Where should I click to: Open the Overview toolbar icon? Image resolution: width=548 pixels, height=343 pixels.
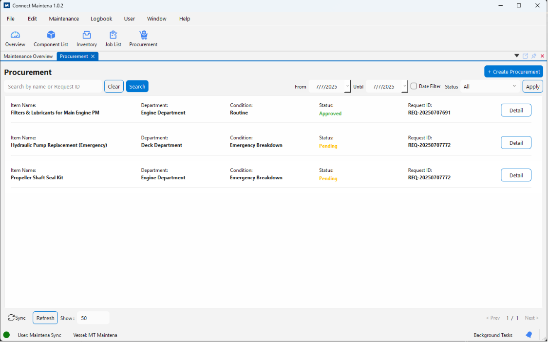[15, 38]
